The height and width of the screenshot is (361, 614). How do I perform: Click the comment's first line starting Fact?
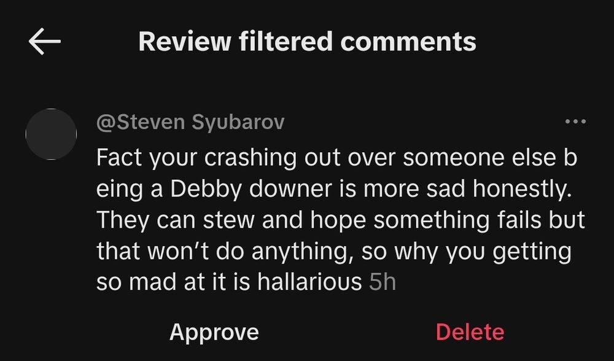click(x=336, y=158)
